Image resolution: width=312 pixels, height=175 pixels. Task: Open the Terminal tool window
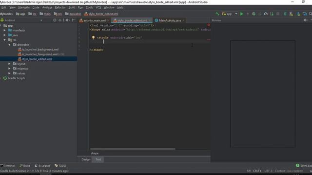tap(8, 165)
